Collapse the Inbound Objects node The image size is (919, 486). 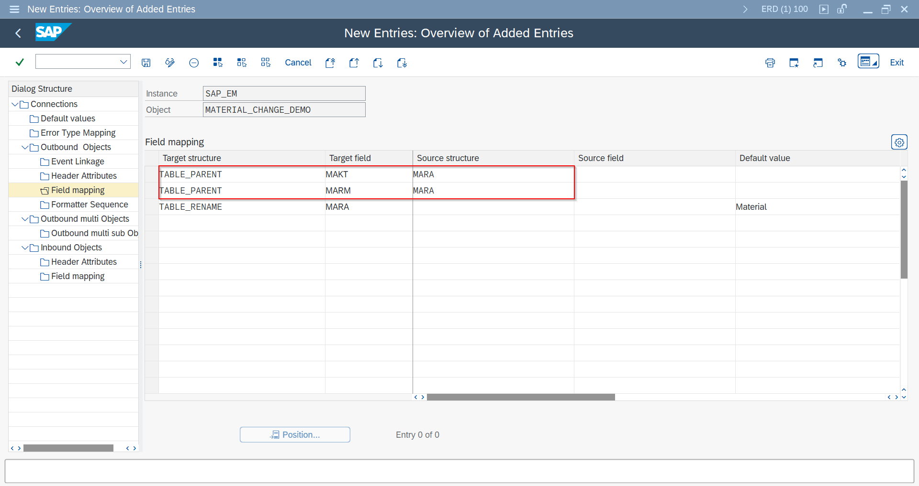tap(25, 248)
